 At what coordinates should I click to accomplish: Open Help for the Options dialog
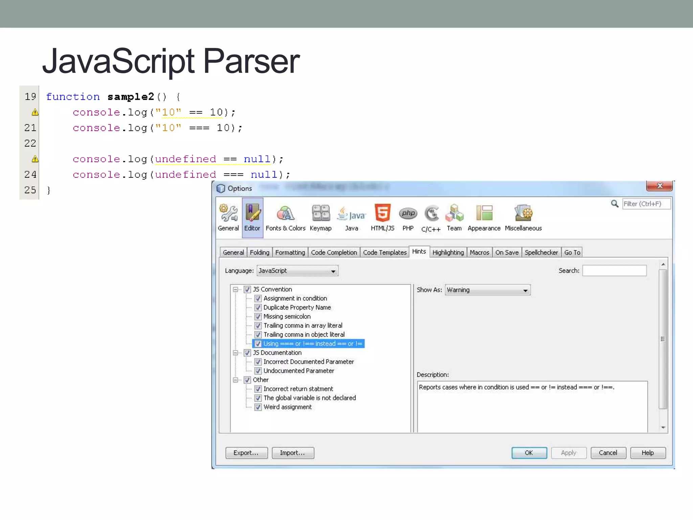coord(648,453)
